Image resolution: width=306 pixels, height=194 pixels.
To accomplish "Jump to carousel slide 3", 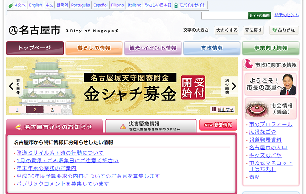I will coord(52,110).
